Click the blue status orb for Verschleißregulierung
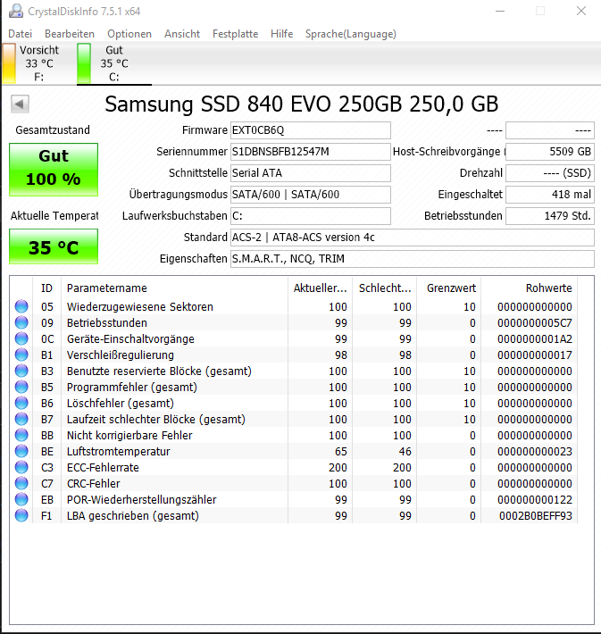Viewport: 601px width, 634px height. (x=21, y=355)
